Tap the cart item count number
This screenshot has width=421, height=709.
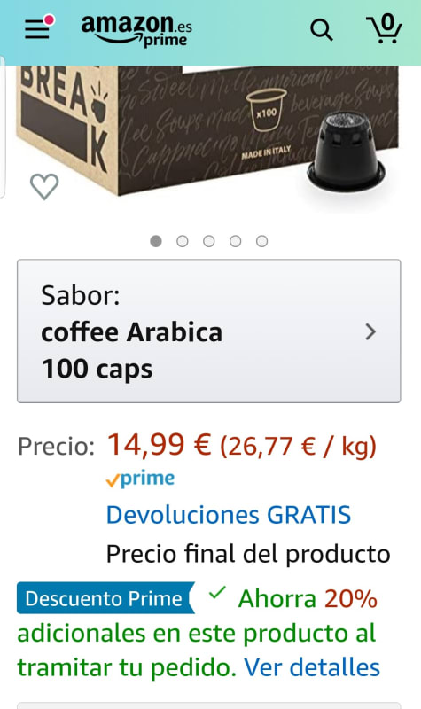pos(387,22)
